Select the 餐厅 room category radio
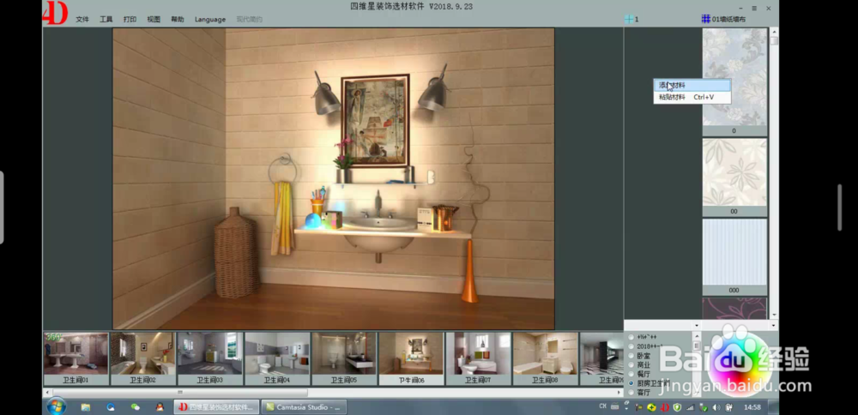 [x=631, y=374]
